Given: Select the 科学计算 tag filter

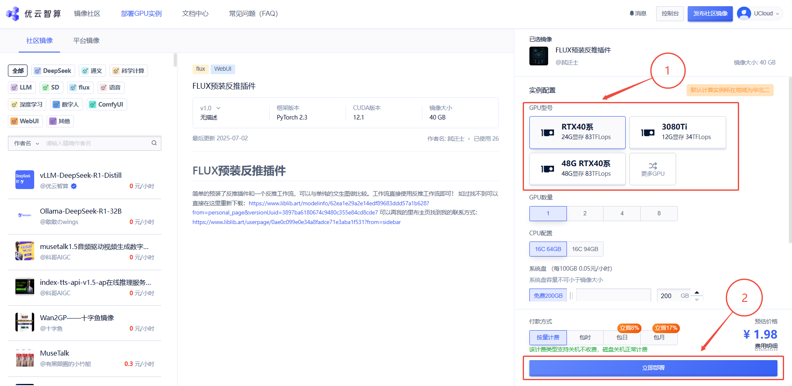Looking at the screenshot, I should point(129,71).
